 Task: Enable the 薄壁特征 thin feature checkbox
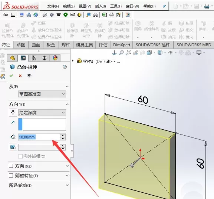11,176
